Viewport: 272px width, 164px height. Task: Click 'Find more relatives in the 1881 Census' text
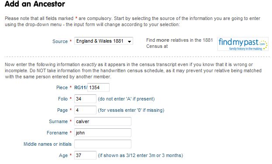[x=179, y=43]
